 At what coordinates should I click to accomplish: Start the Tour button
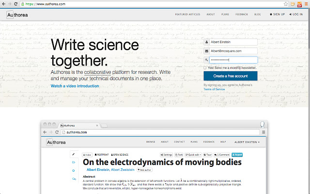point(208,155)
